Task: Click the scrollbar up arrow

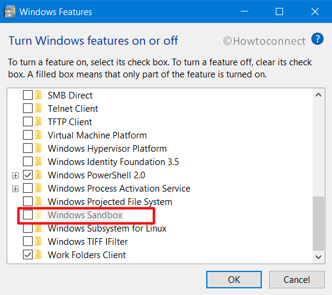Action: pos(318,95)
